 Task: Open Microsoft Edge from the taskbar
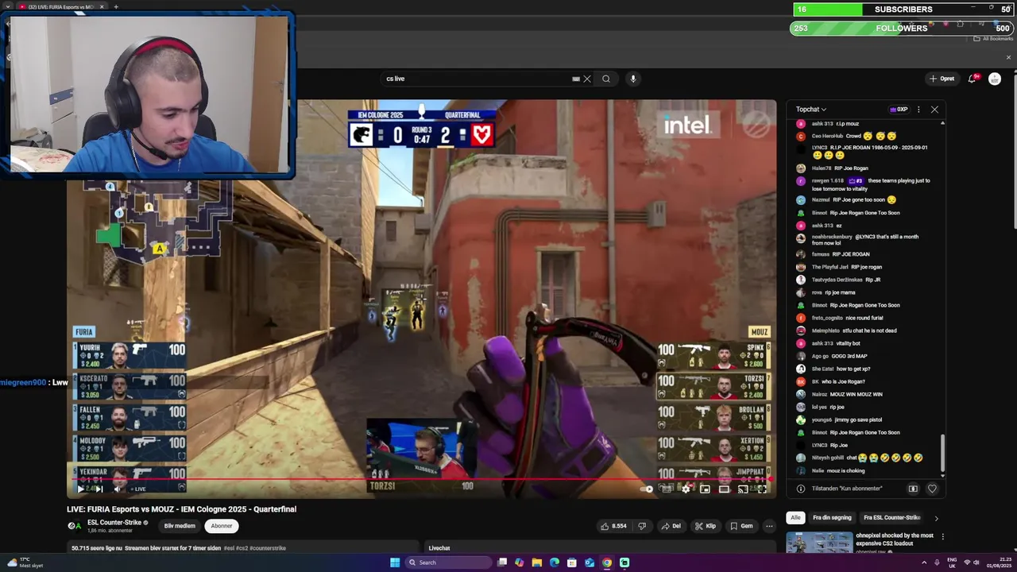[555, 562]
